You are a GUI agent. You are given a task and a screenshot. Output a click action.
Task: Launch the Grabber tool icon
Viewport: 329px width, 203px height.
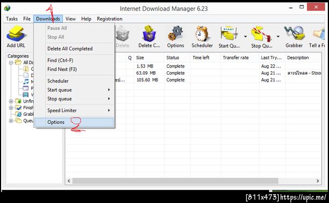coord(294,33)
